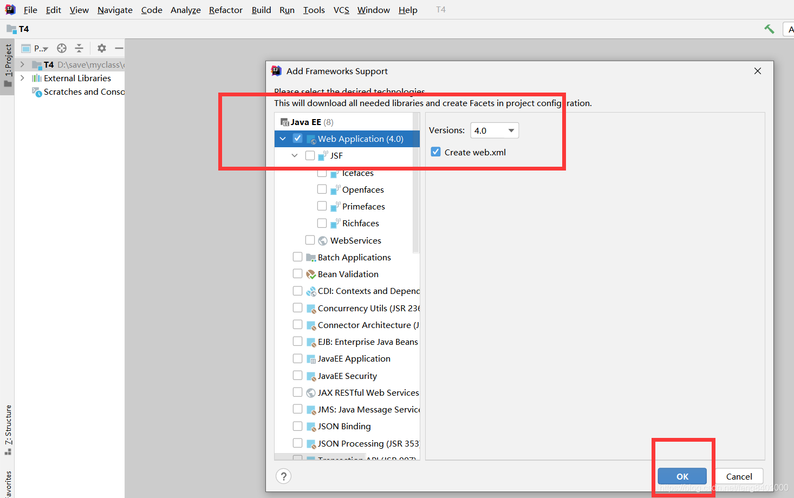Click the JavaEE Application icon

click(x=311, y=359)
